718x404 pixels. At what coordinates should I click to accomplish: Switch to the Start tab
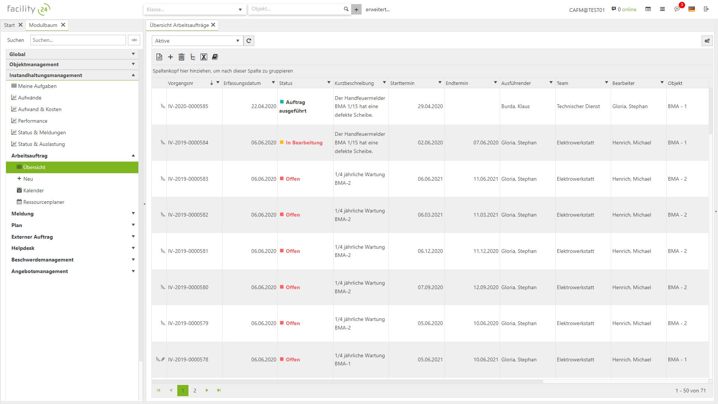(9, 25)
